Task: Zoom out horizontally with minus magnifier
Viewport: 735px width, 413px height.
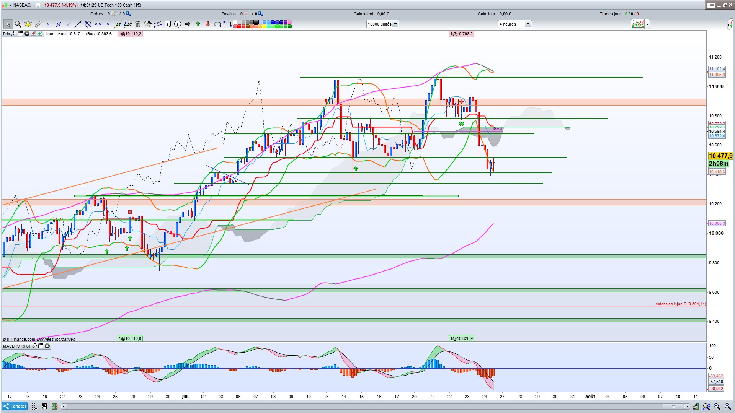Action: [x=717, y=406]
